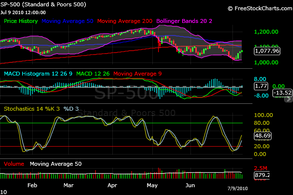Click the 48.69 stochastics value box

coord(263,136)
